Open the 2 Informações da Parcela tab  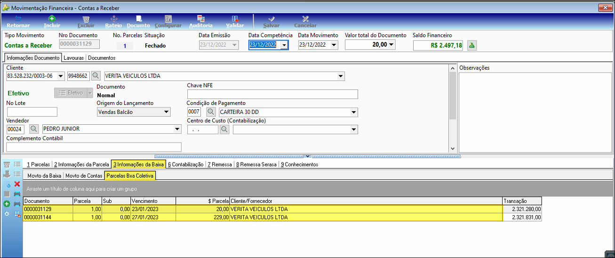point(81,164)
